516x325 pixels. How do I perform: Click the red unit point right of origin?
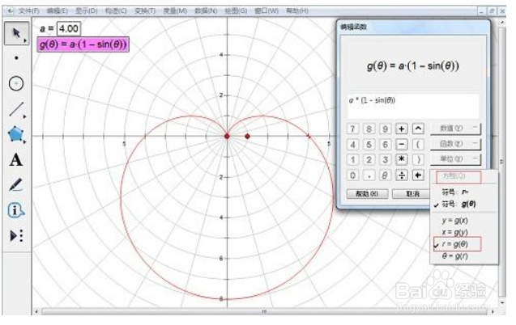coord(248,137)
